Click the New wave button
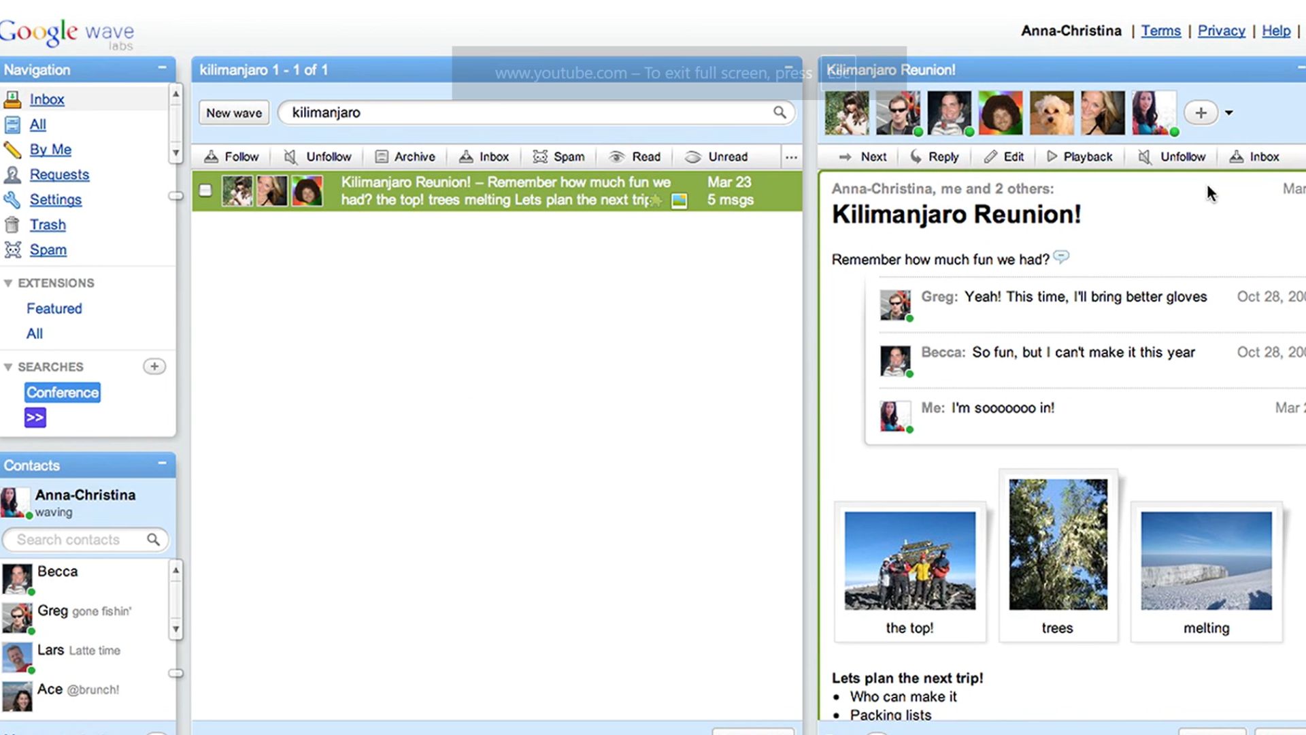This screenshot has width=1306, height=735. [x=234, y=113]
